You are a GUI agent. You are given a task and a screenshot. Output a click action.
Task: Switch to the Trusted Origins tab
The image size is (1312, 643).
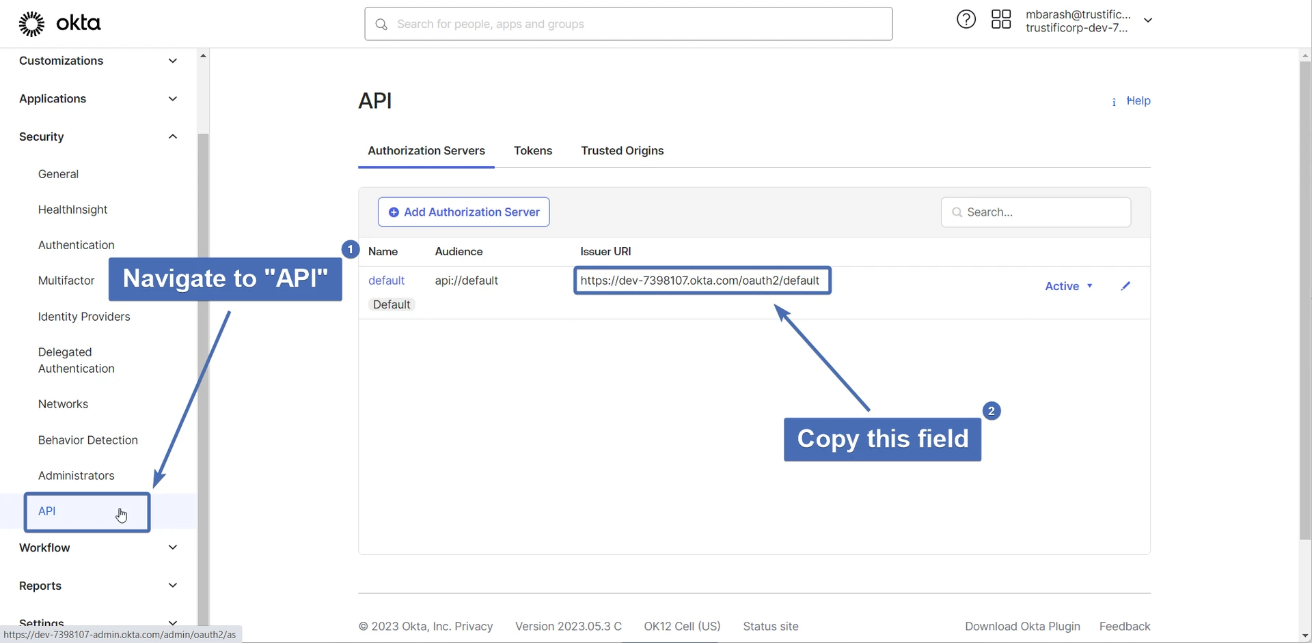(622, 151)
